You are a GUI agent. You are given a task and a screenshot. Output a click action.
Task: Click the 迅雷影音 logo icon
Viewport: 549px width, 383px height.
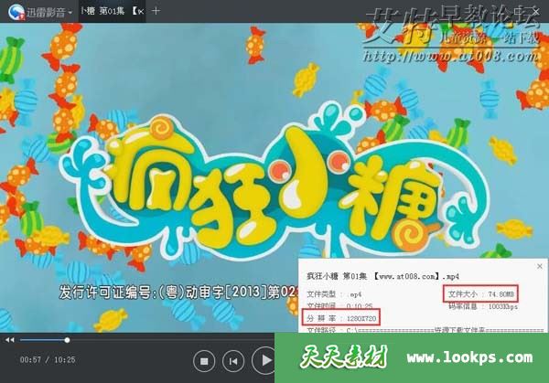pos(16,12)
